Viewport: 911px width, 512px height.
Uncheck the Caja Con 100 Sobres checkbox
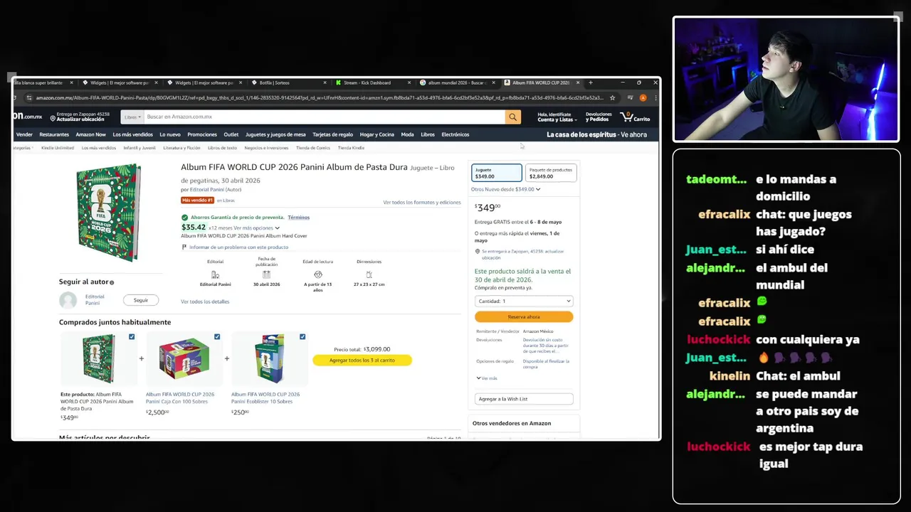217,337
